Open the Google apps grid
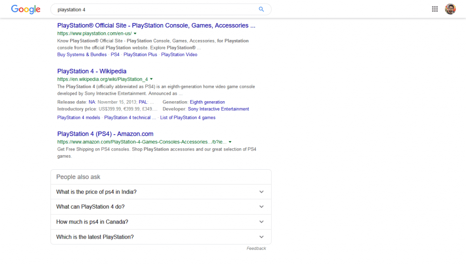This screenshot has height=264, width=466. pos(435,9)
